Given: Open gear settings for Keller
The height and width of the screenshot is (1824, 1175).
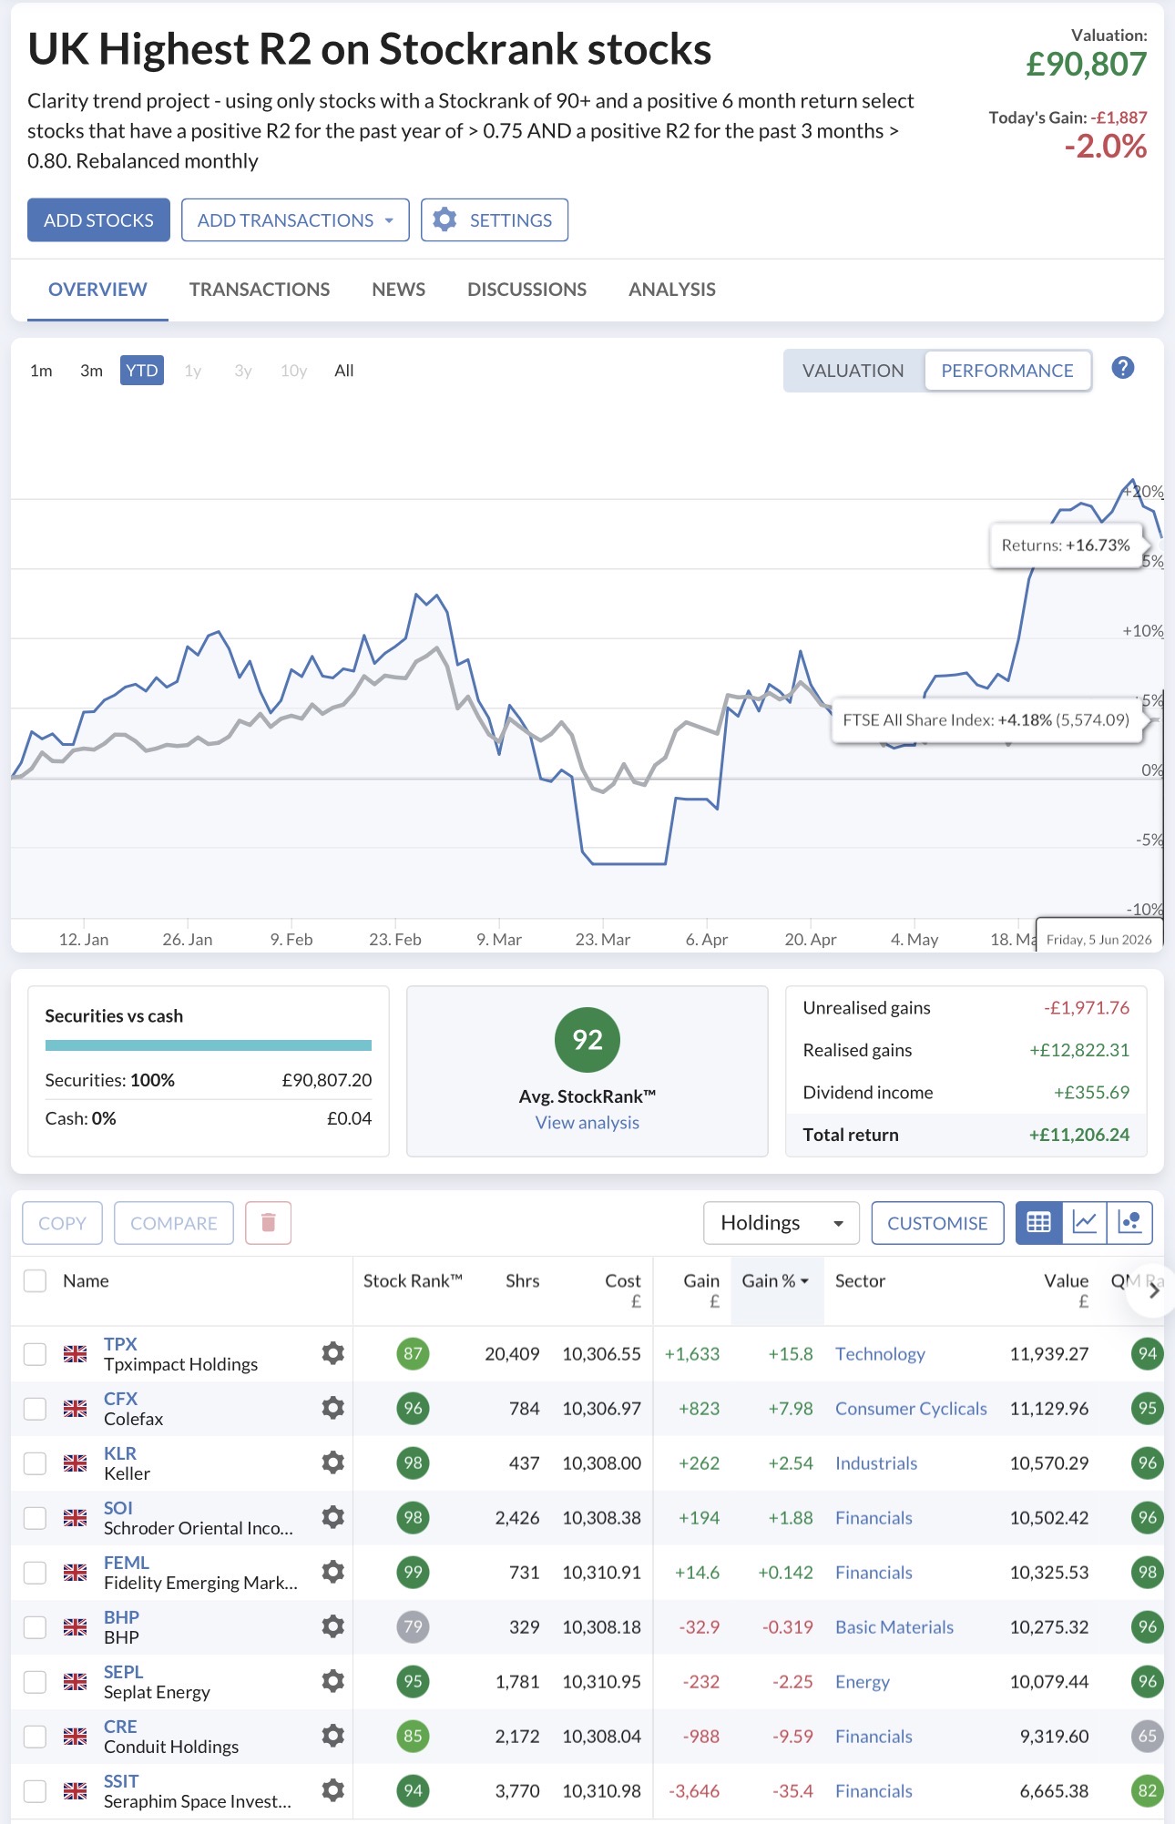Looking at the screenshot, I should click(x=333, y=1462).
